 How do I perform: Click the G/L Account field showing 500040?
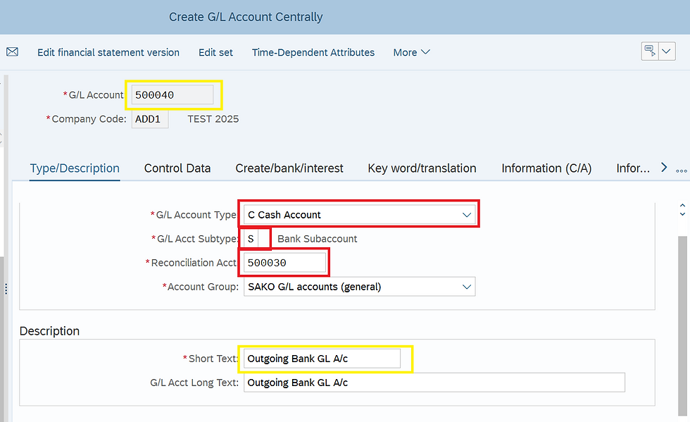tap(173, 94)
